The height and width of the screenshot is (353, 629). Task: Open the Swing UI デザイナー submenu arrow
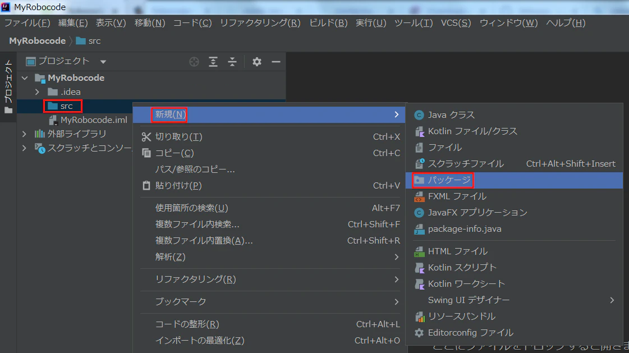tap(612, 300)
